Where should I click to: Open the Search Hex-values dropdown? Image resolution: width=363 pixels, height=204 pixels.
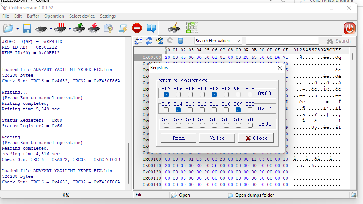click(238, 41)
